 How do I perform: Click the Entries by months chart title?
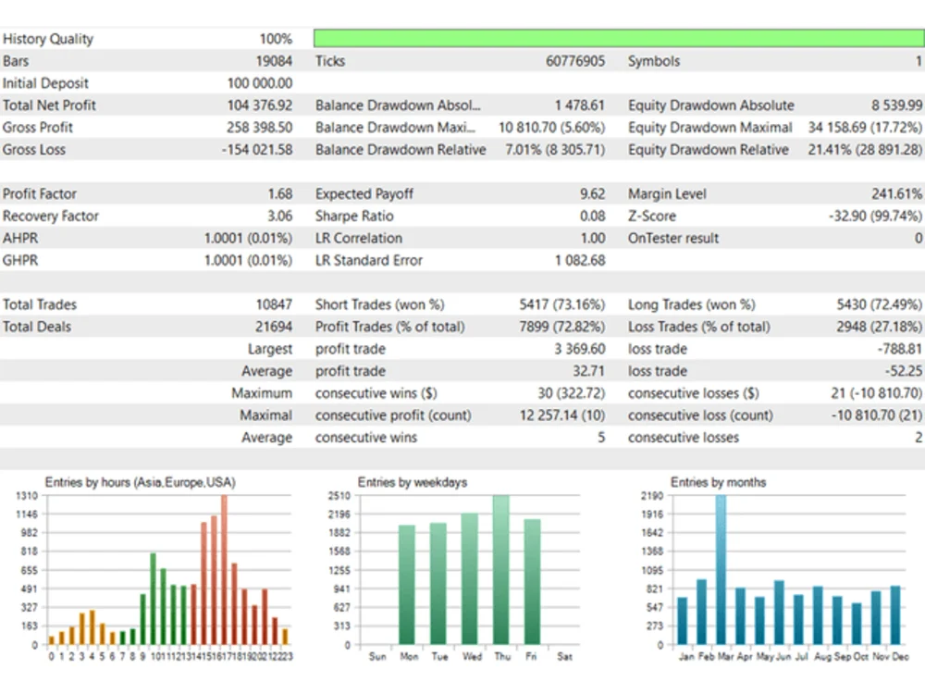(718, 482)
